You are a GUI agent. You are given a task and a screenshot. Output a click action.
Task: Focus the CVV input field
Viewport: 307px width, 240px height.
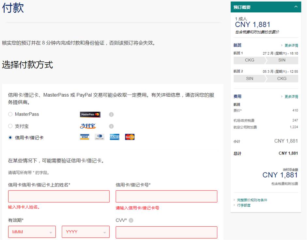click(x=166, y=232)
